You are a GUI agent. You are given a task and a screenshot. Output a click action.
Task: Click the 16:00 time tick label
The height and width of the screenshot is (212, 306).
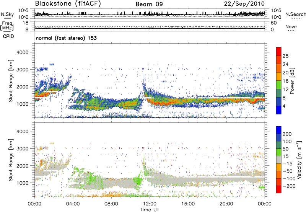pyautogui.click(x=188, y=204)
